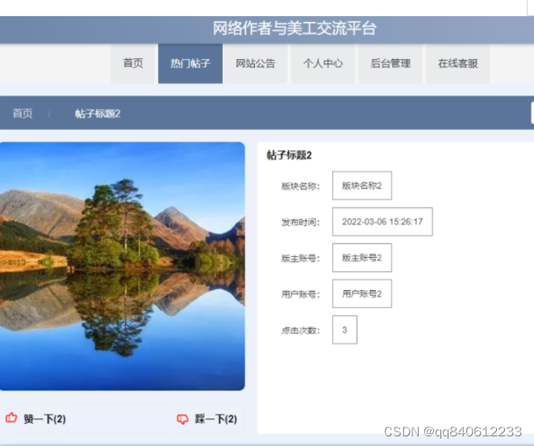Click the 点击次数 value box

click(x=344, y=330)
